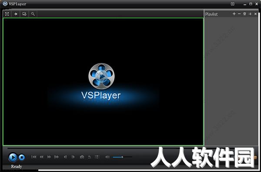This screenshot has height=172, width=261.
Task: Clear the playlist with the trash icon
Action: (x=244, y=14)
